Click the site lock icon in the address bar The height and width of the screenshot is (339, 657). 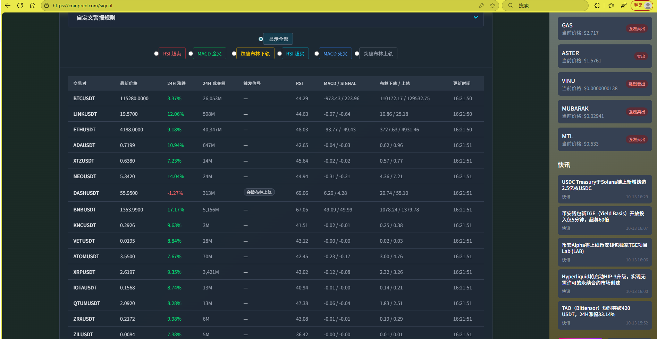(47, 6)
